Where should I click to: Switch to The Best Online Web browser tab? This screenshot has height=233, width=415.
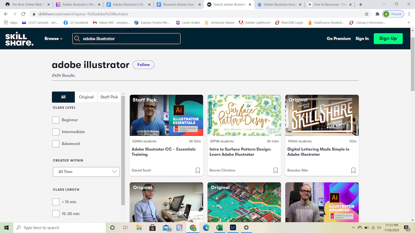(x=28, y=5)
